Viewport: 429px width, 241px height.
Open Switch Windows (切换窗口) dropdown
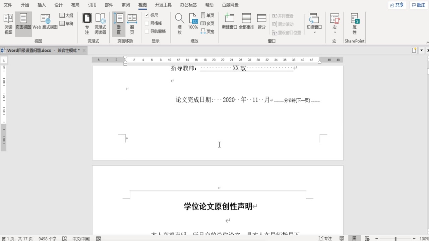coord(314,24)
